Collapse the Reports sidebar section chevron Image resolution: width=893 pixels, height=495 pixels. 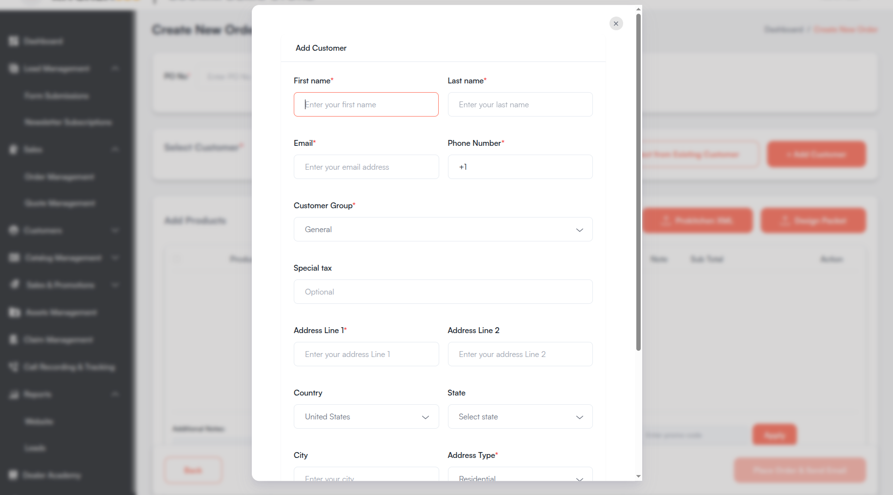(x=115, y=394)
